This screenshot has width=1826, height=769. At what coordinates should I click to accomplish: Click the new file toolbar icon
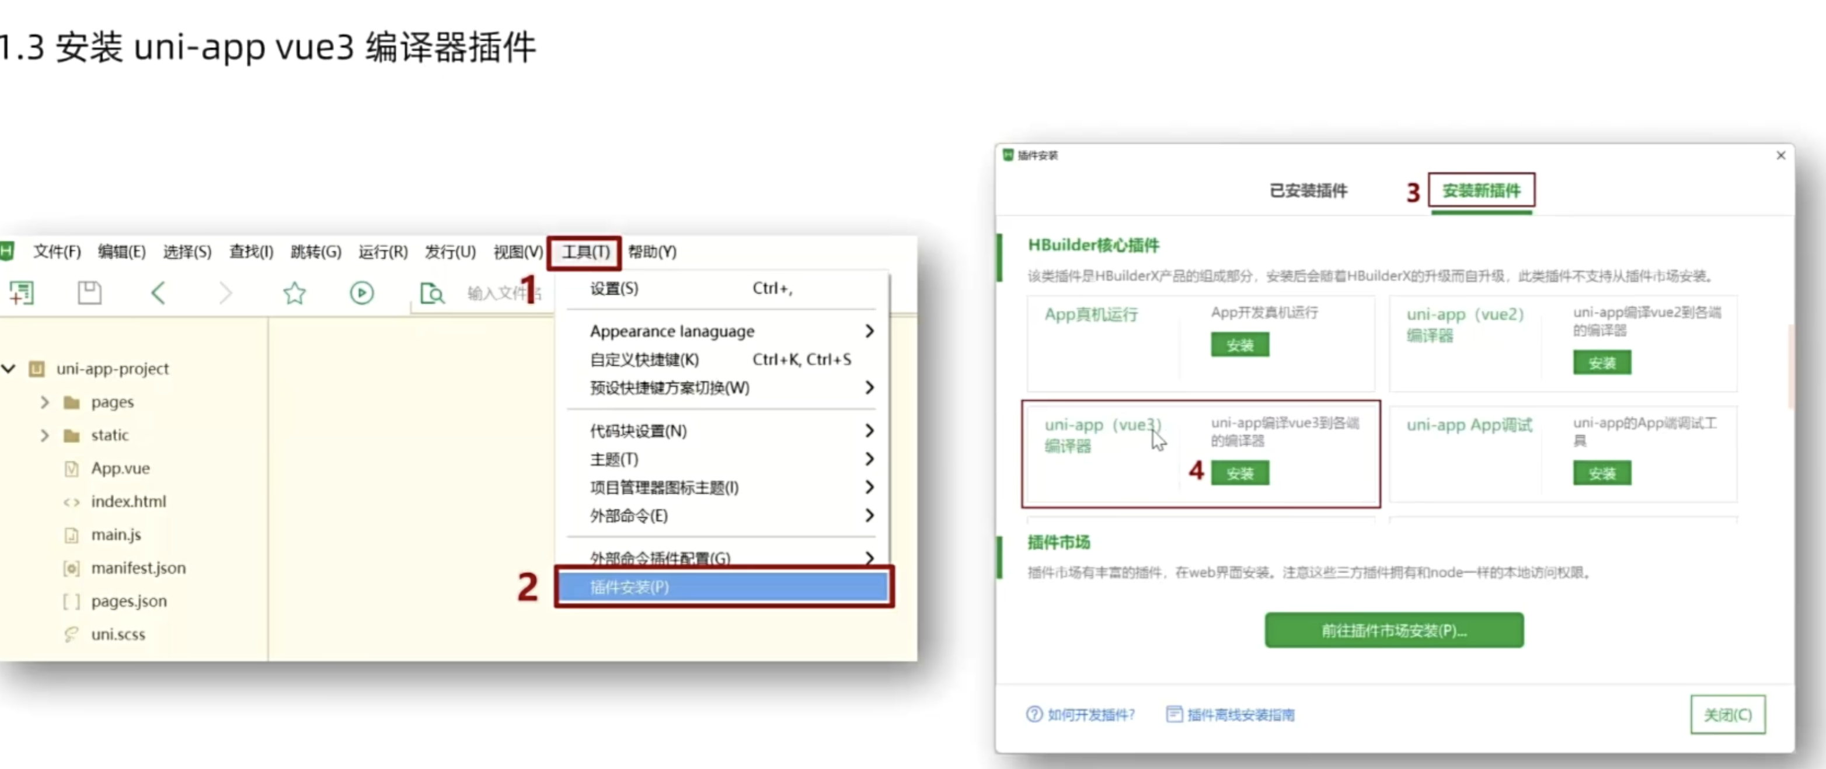point(21,293)
